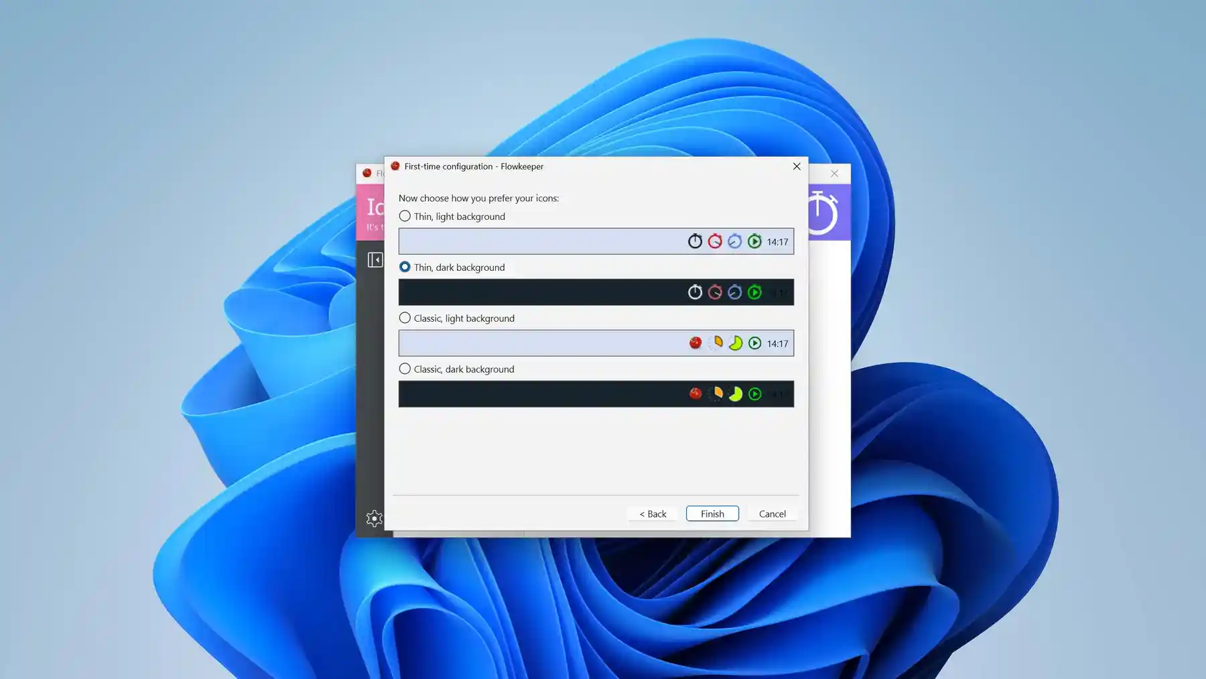The image size is (1206, 679).
Task: Click the green pac-man timer icon in classic dark preview
Action: (x=735, y=394)
